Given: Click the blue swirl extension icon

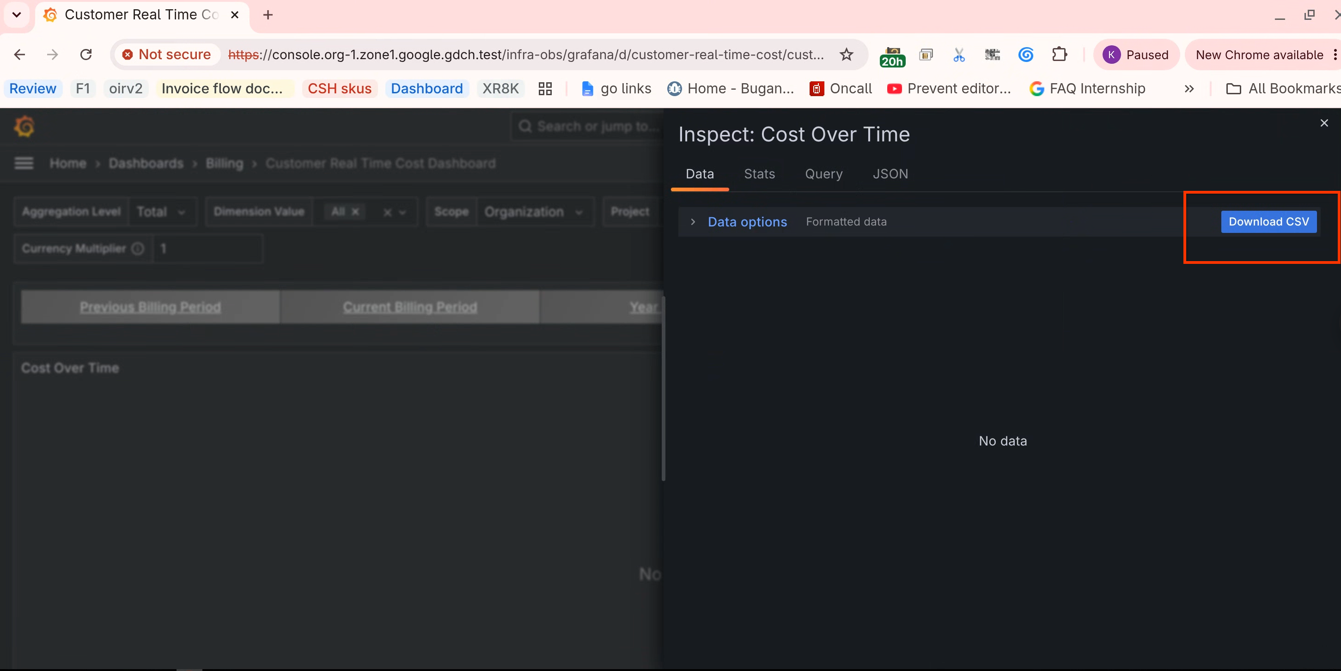Looking at the screenshot, I should click(x=1025, y=55).
